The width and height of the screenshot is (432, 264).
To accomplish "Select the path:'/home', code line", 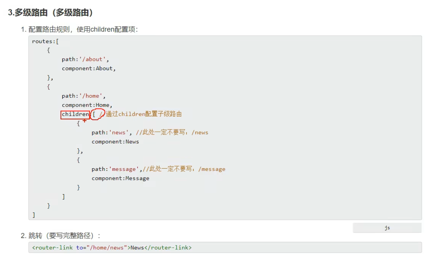I will 83,96.
